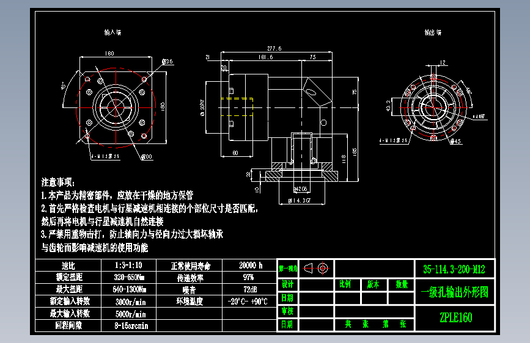Select the 1:3-1:10 ratio value
The image size is (530, 343).
[x=128, y=265]
